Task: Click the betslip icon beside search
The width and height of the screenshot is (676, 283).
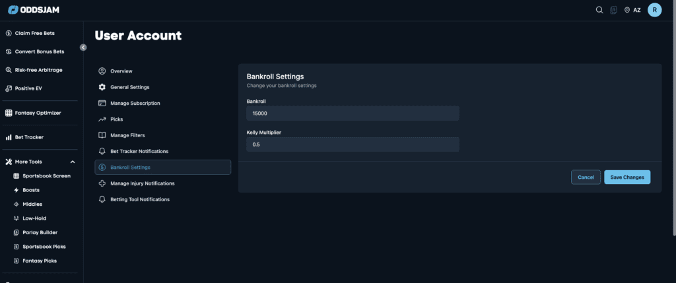Action: coord(613,10)
